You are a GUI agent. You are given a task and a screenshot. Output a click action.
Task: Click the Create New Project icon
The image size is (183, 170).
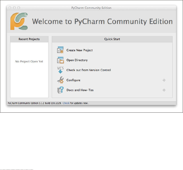click(60, 50)
